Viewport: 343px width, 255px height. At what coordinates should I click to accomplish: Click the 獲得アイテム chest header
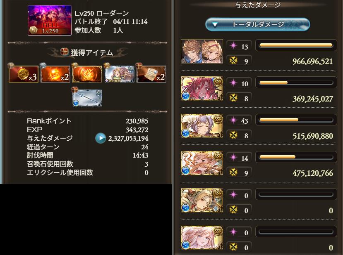tap(87, 52)
